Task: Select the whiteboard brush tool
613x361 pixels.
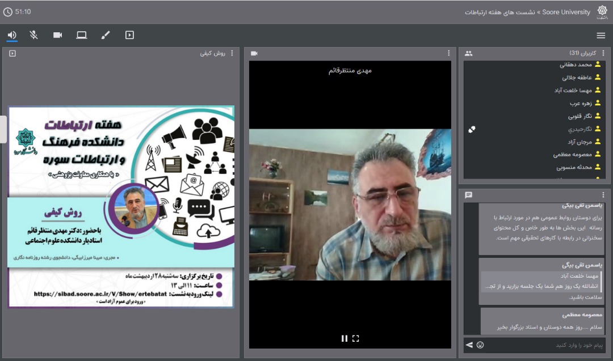Action: tap(106, 35)
